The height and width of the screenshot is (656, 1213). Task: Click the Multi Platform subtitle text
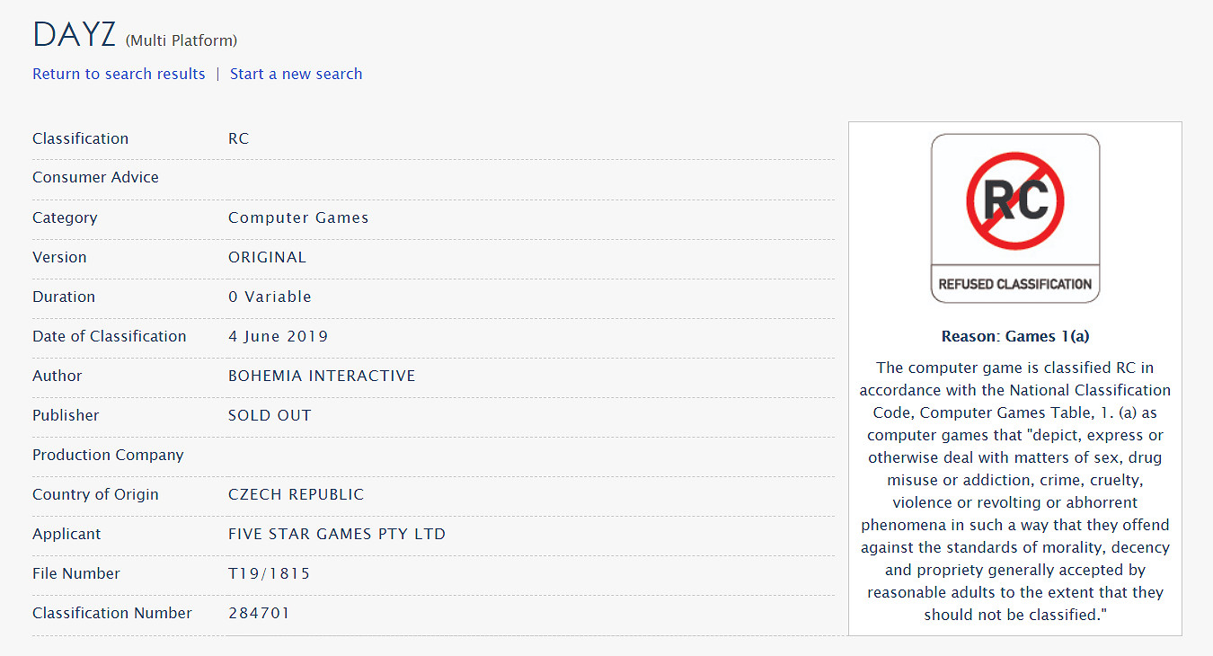tap(182, 40)
